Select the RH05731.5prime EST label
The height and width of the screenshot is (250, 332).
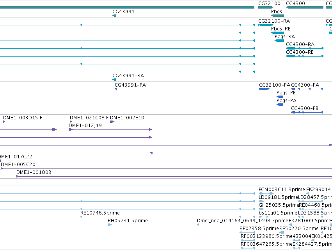128,221
